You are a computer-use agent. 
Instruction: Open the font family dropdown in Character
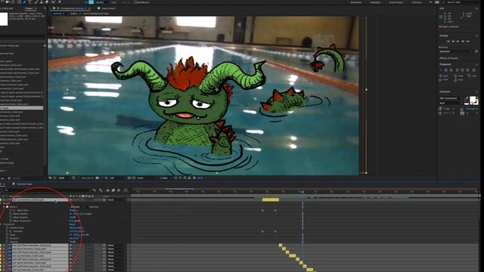[451, 98]
